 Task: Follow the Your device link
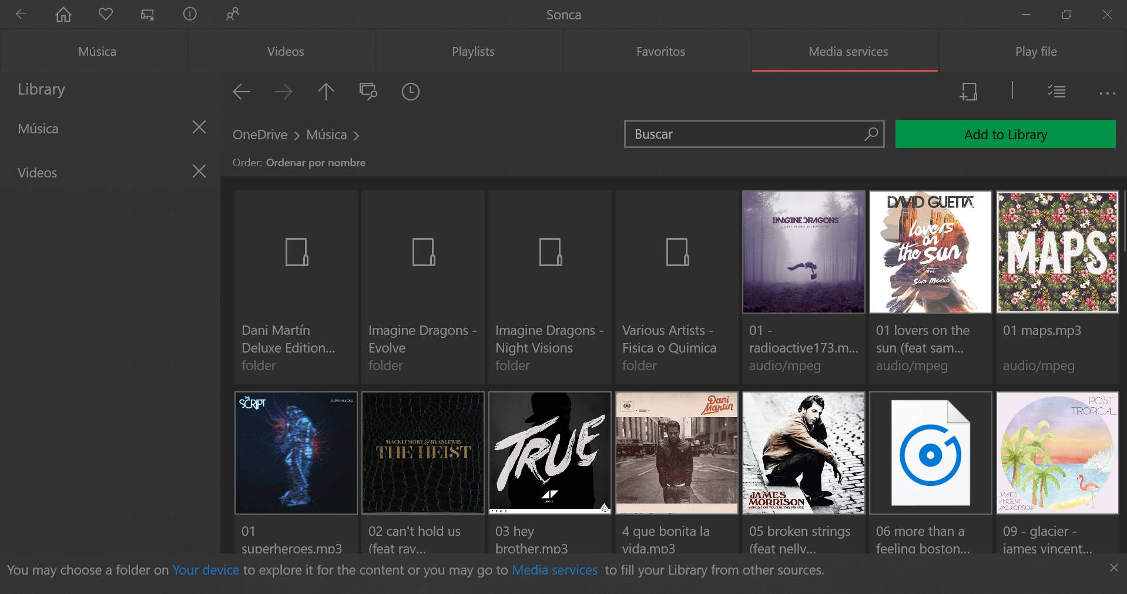click(206, 570)
